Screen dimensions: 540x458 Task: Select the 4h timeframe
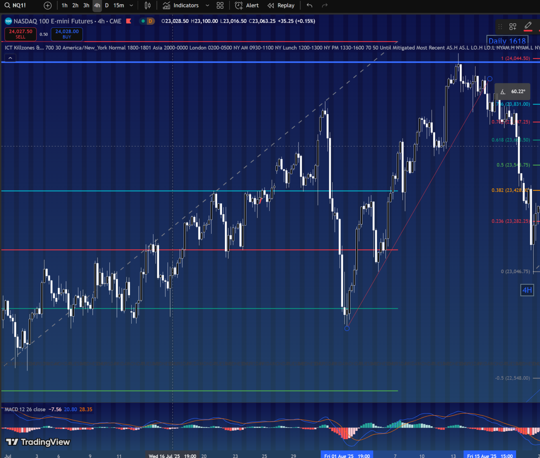point(97,5)
